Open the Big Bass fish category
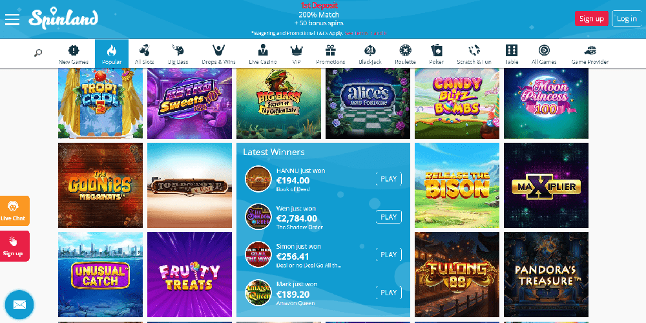 178,51
